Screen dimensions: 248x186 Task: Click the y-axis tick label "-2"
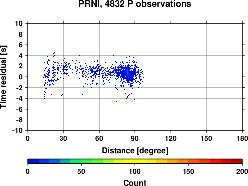pyautogui.click(x=19, y=88)
